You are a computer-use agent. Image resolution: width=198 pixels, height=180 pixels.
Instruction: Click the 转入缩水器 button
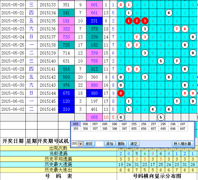point(183,144)
